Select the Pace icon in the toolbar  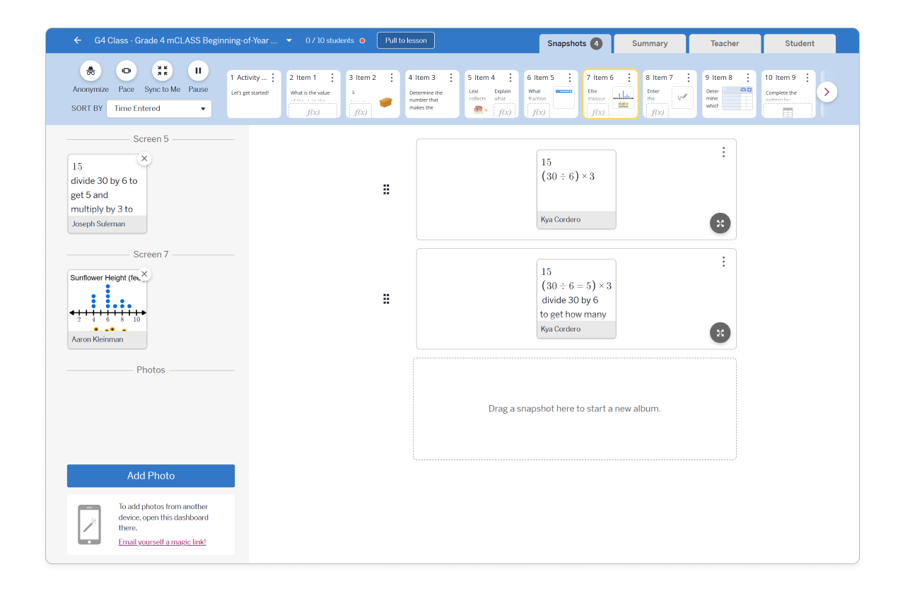[x=126, y=71]
